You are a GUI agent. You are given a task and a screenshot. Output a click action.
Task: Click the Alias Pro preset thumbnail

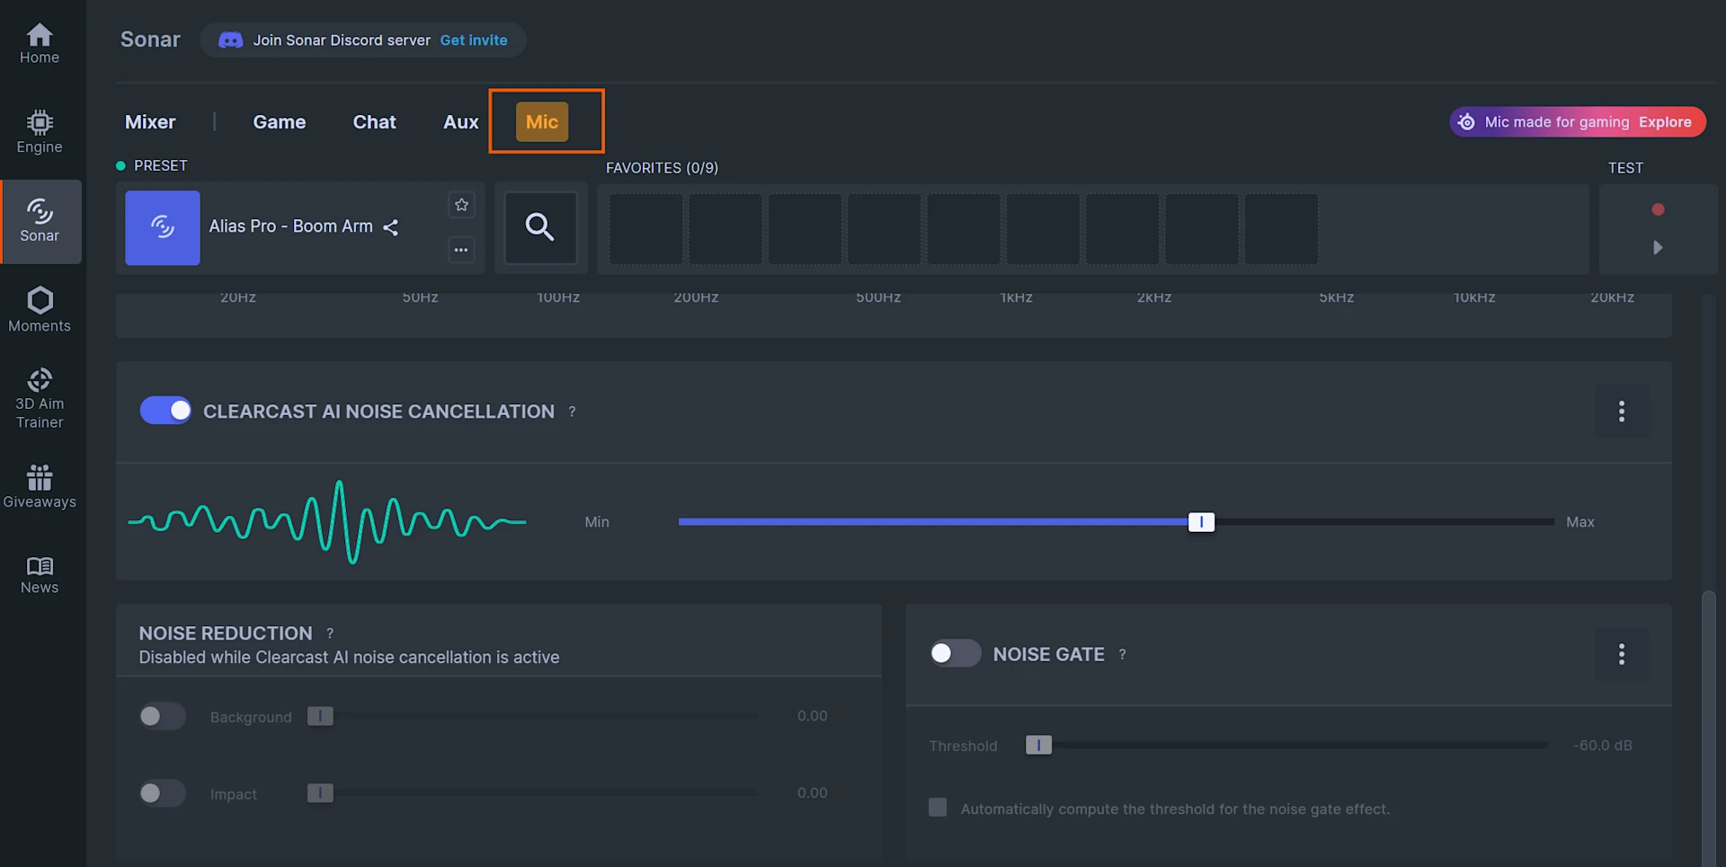point(163,227)
